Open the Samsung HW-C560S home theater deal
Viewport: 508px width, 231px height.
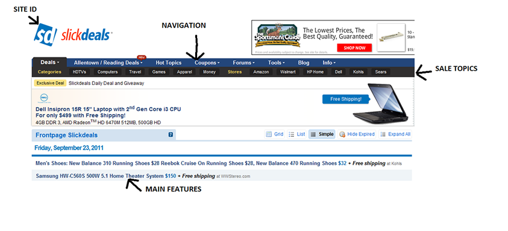[x=106, y=176]
